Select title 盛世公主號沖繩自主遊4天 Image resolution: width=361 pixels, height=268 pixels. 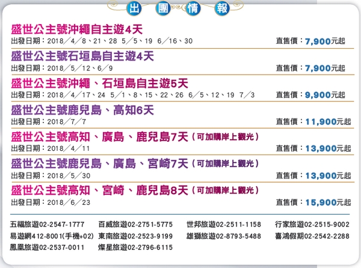tap(77, 29)
